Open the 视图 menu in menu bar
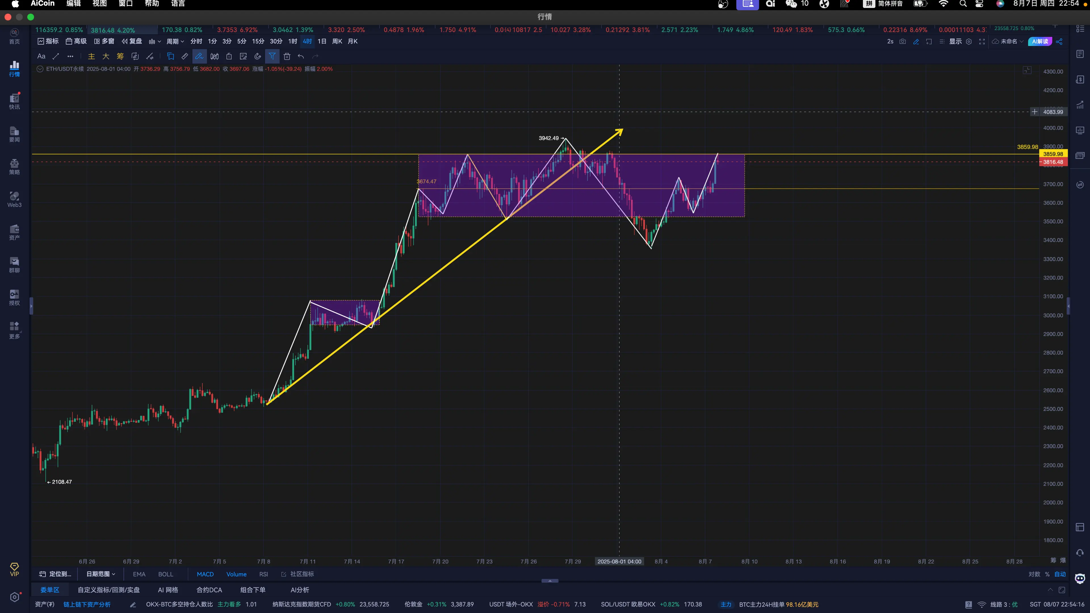 (x=99, y=4)
